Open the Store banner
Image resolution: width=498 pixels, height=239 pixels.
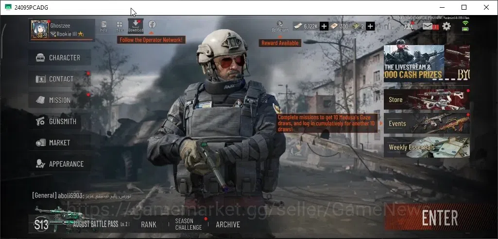point(427,99)
